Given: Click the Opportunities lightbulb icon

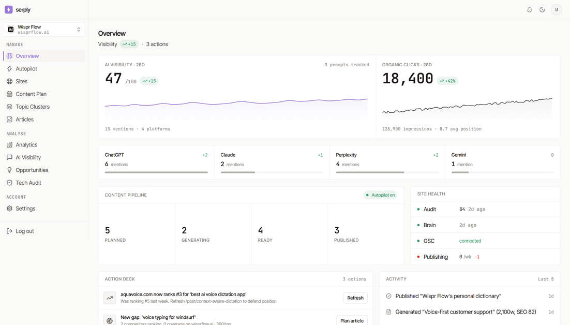Looking at the screenshot, I should pyautogui.click(x=9, y=170).
